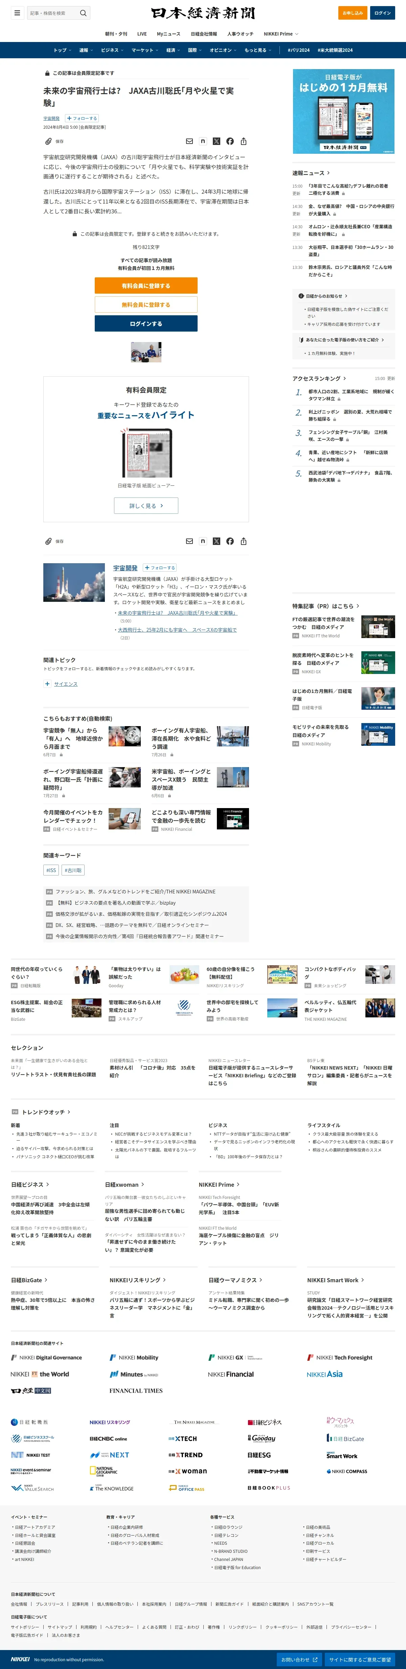Click the outlined 無料会員に登録する button
406x1669 pixels.
pyautogui.click(x=146, y=304)
